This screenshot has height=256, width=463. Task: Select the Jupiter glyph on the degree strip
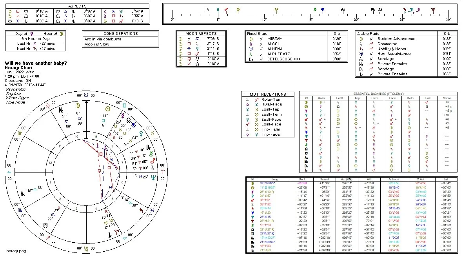click(x=208, y=9)
